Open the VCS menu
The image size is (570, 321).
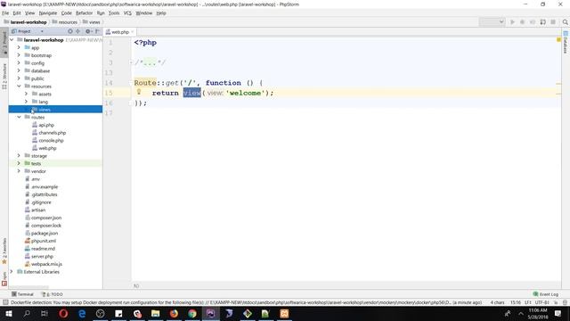127,13
